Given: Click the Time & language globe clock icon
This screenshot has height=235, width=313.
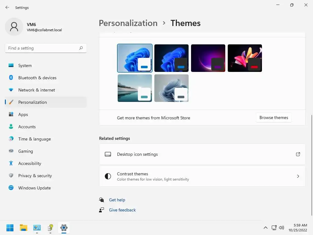Looking at the screenshot, I should pyautogui.click(x=11, y=139).
